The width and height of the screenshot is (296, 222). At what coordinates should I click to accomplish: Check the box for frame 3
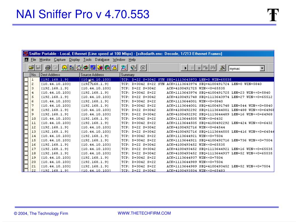(x=26, y=88)
